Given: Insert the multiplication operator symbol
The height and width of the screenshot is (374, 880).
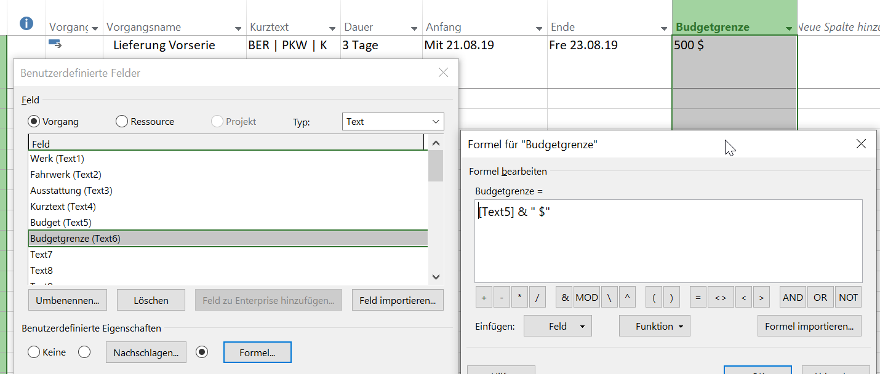Looking at the screenshot, I should [x=519, y=297].
